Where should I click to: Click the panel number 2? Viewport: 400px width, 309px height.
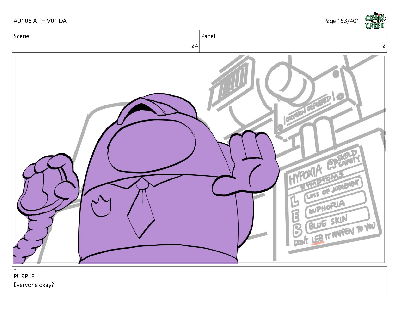384,46
